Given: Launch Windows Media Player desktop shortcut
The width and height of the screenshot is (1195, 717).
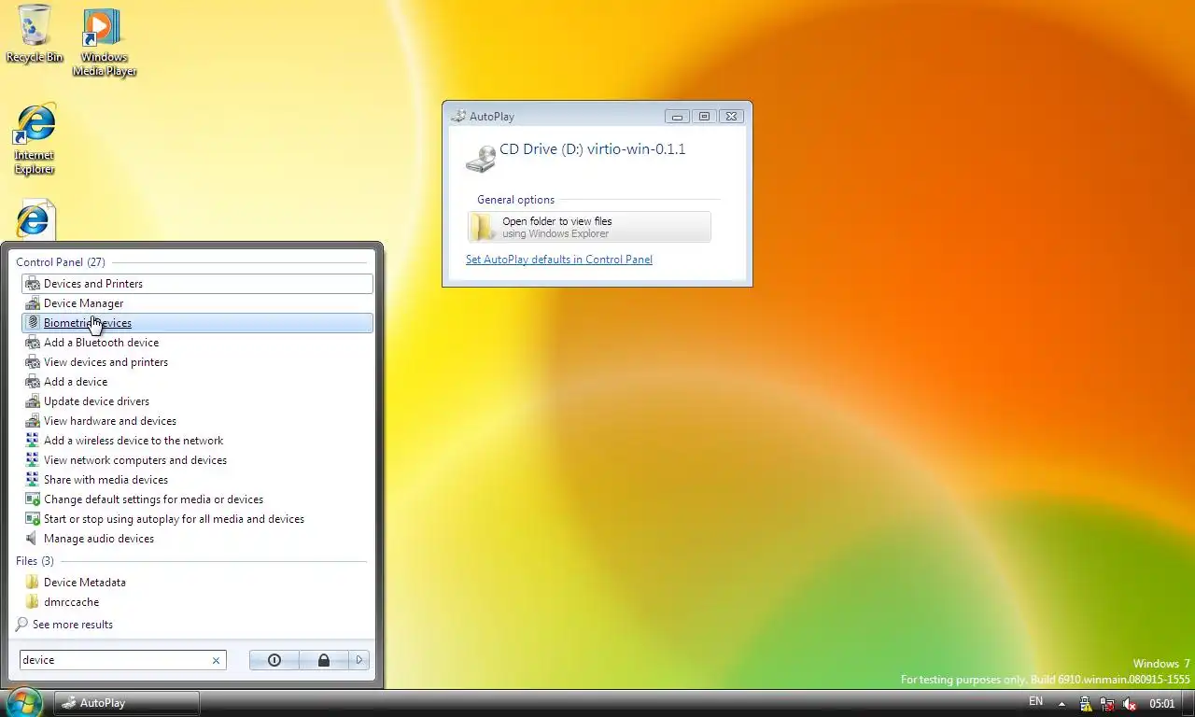Looking at the screenshot, I should tap(104, 42).
